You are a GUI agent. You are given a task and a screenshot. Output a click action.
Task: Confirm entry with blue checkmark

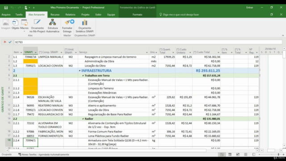point(10,42)
